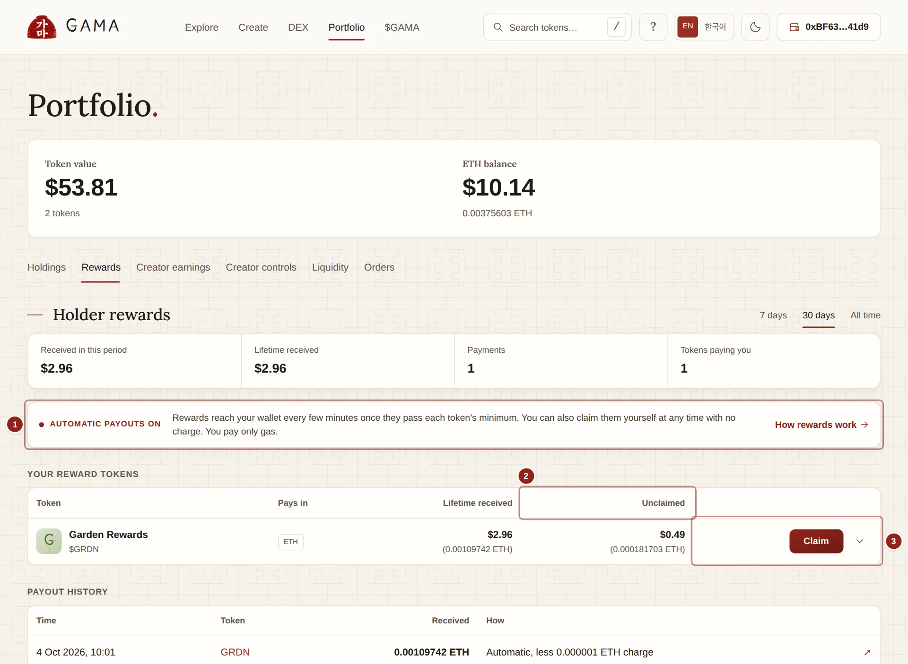The image size is (908, 664).
Task: Go to the DEX nav item
Action: [x=298, y=27]
